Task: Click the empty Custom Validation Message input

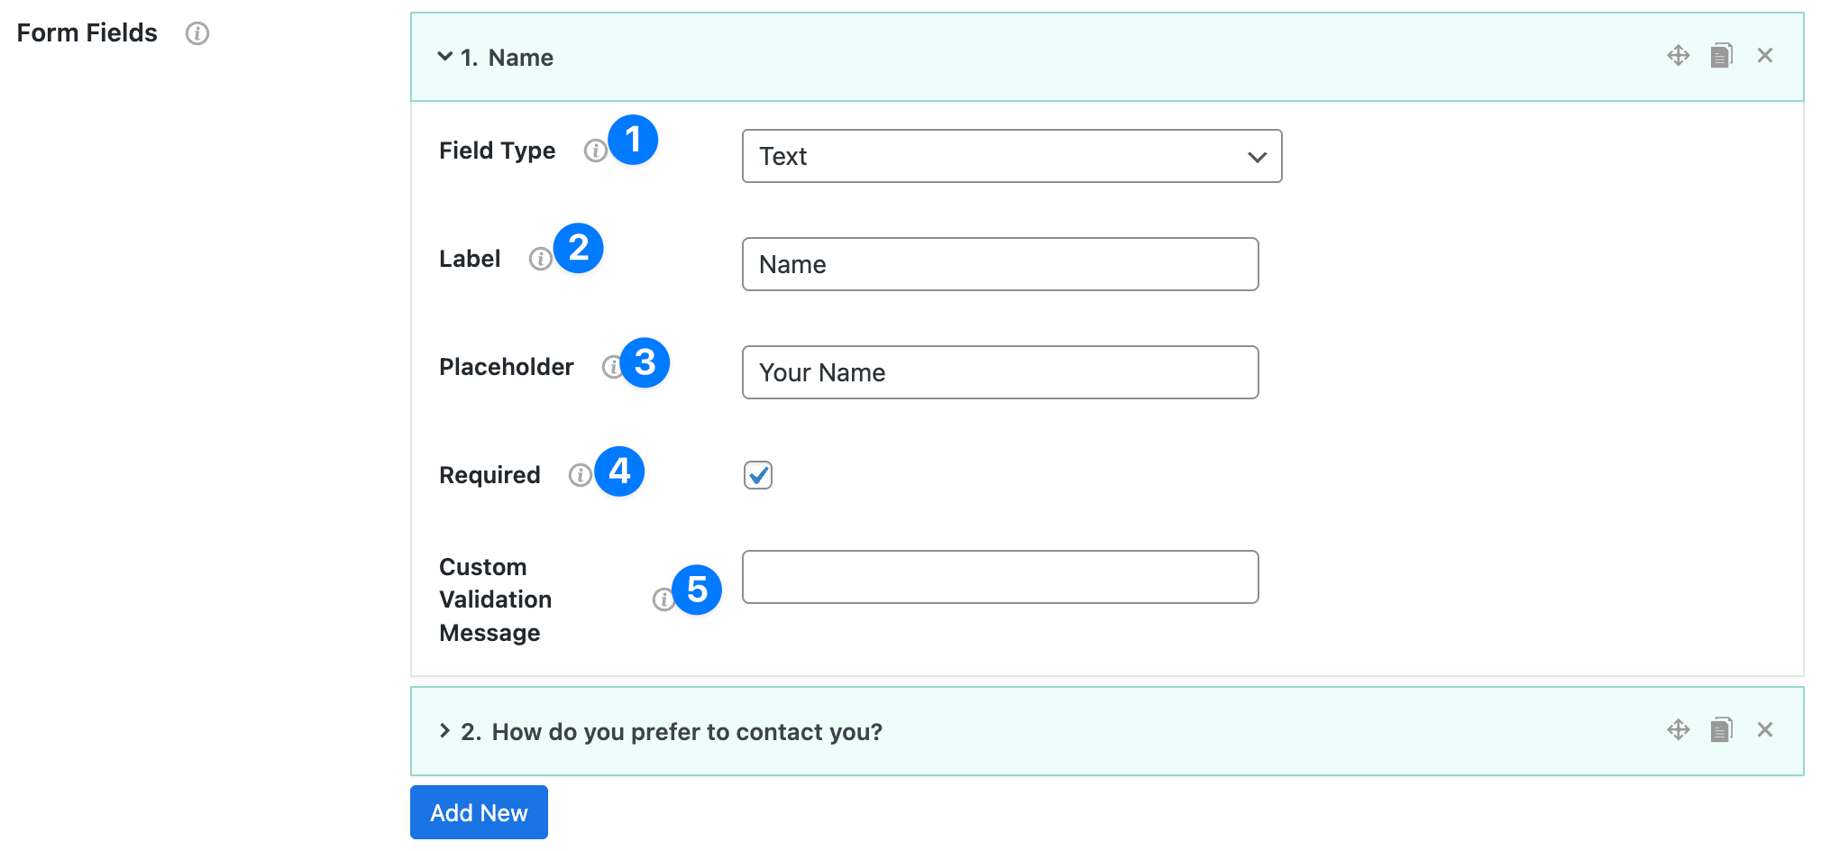Action: coord(1000,577)
